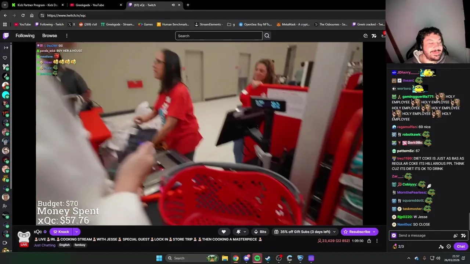Click the chat identity badge icon
Screen dimensions: 470x264
pos(394,235)
